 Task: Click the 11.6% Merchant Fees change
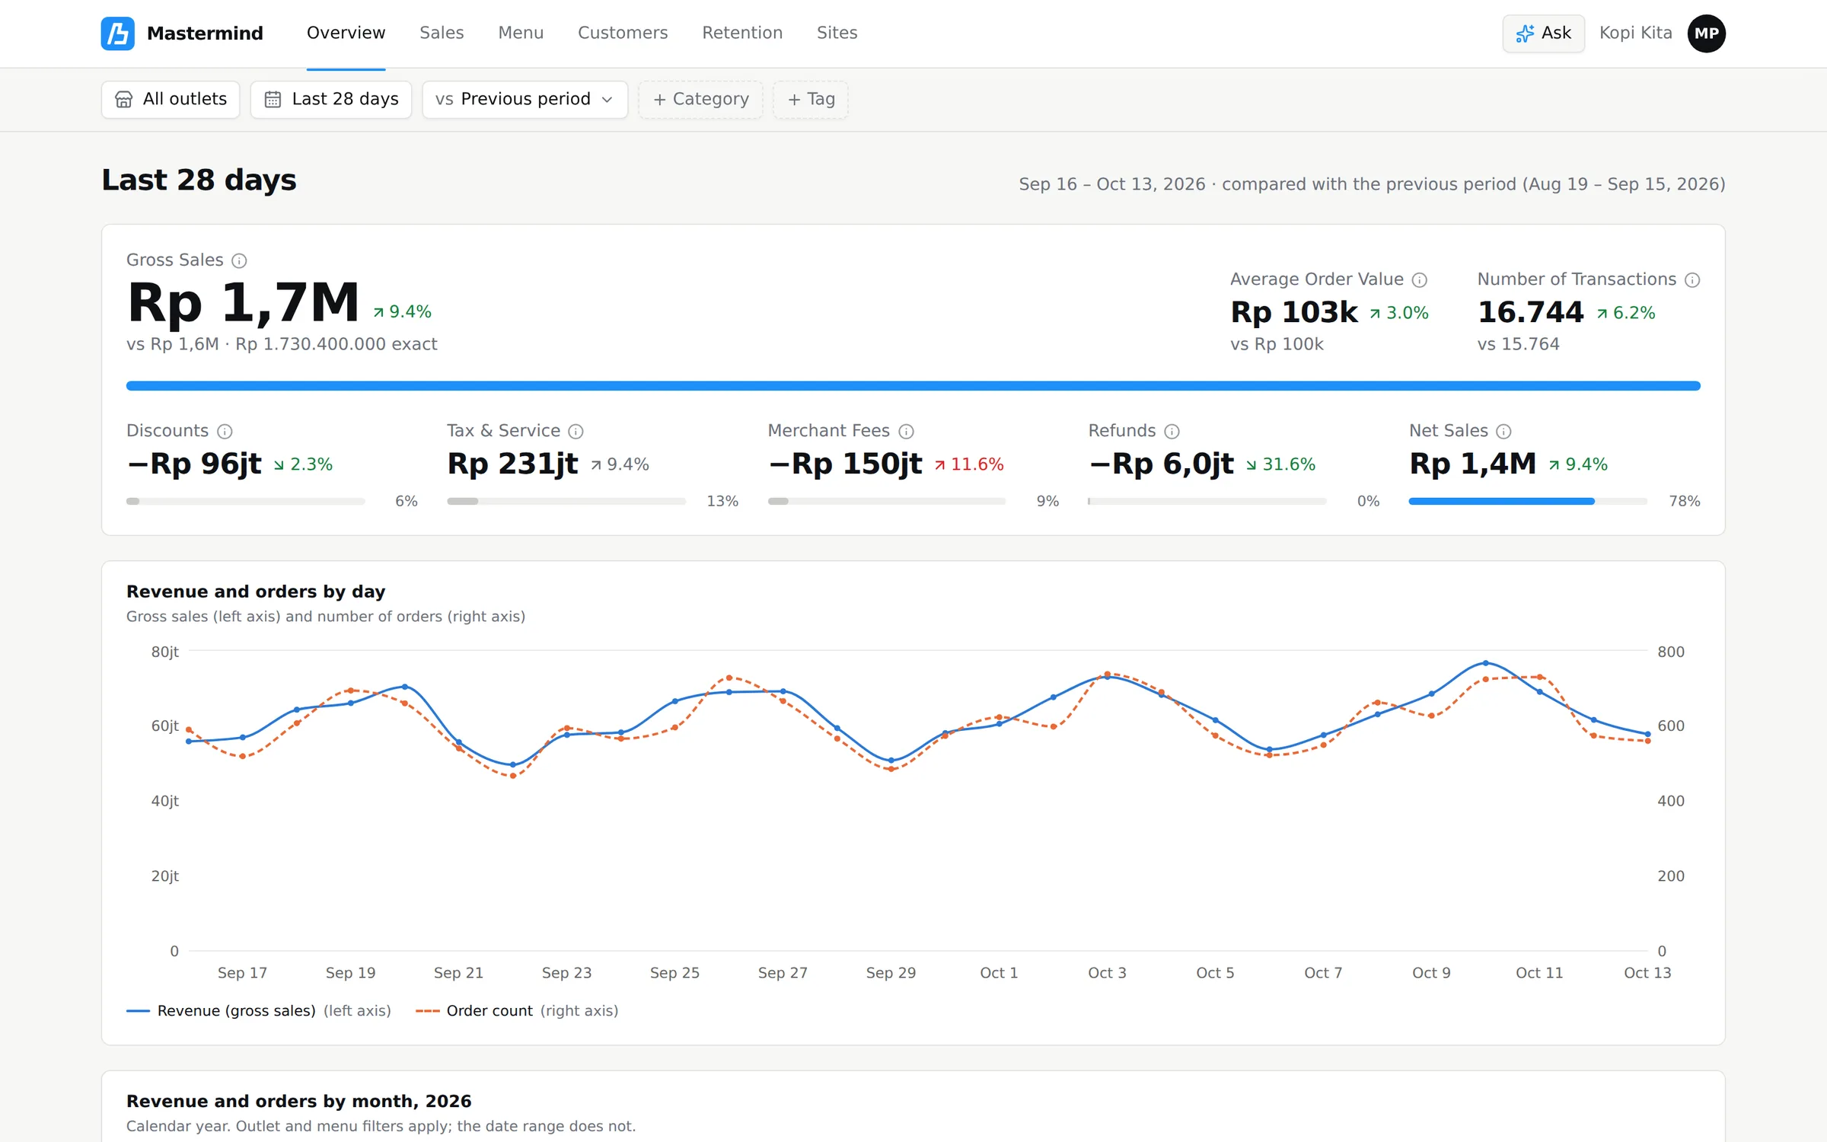tap(969, 464)
